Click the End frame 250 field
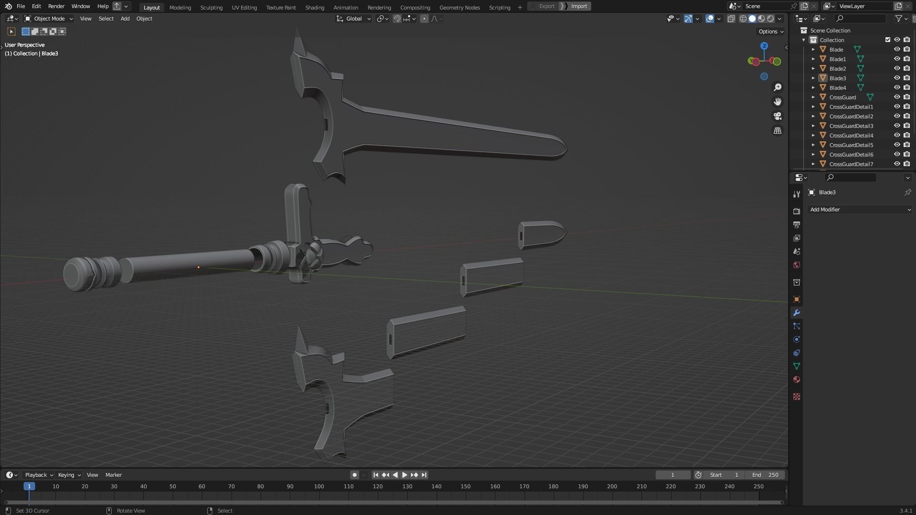The height and width of the screenshot is (515, 916). click(765, 475)
